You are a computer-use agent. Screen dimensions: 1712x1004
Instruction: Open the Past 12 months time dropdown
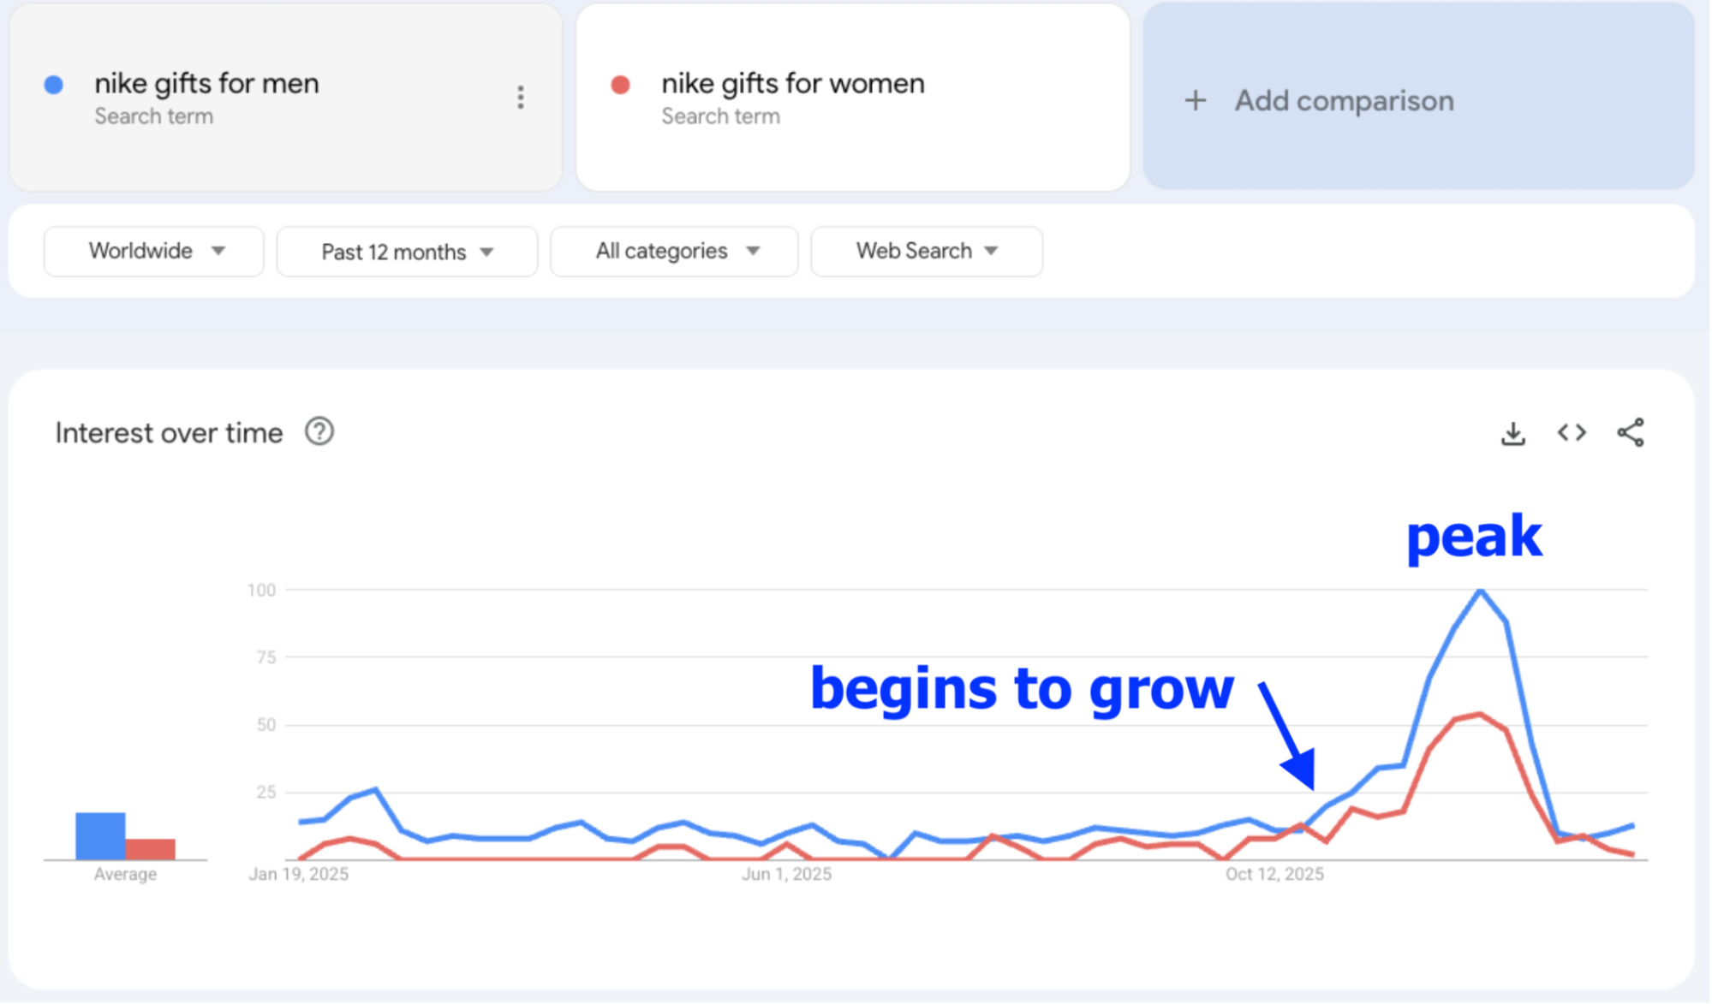tap(406, 251)
